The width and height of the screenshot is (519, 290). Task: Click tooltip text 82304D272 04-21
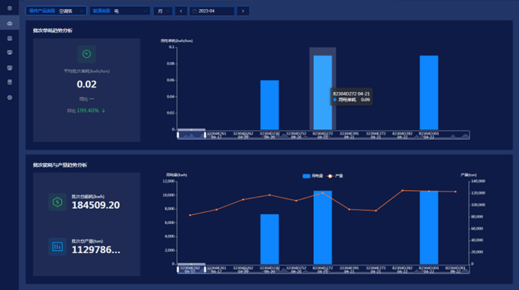pyautogui.click(x=352, y=94)
